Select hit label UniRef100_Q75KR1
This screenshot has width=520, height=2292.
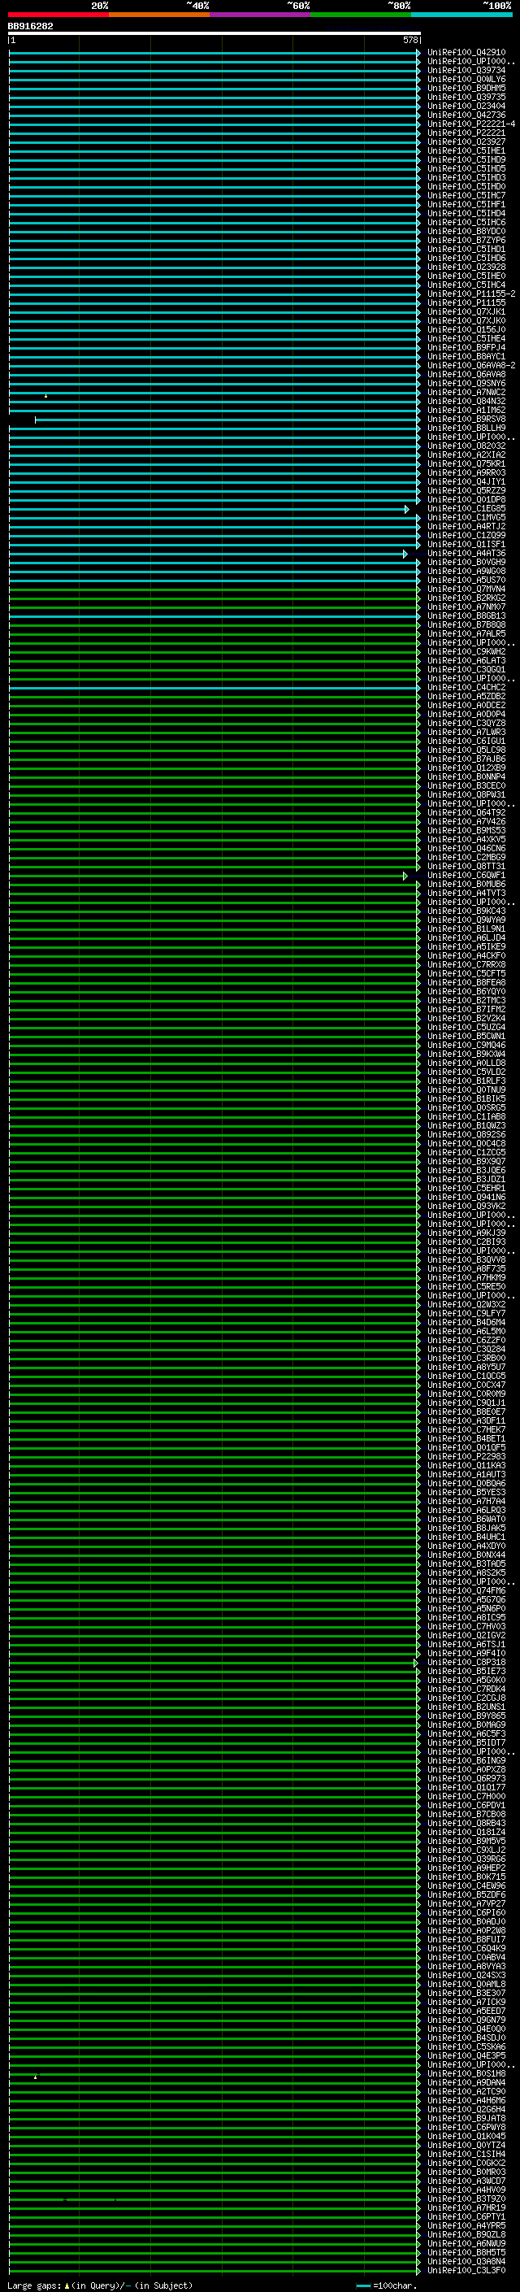pyautogui.click(x=466, y=463)
